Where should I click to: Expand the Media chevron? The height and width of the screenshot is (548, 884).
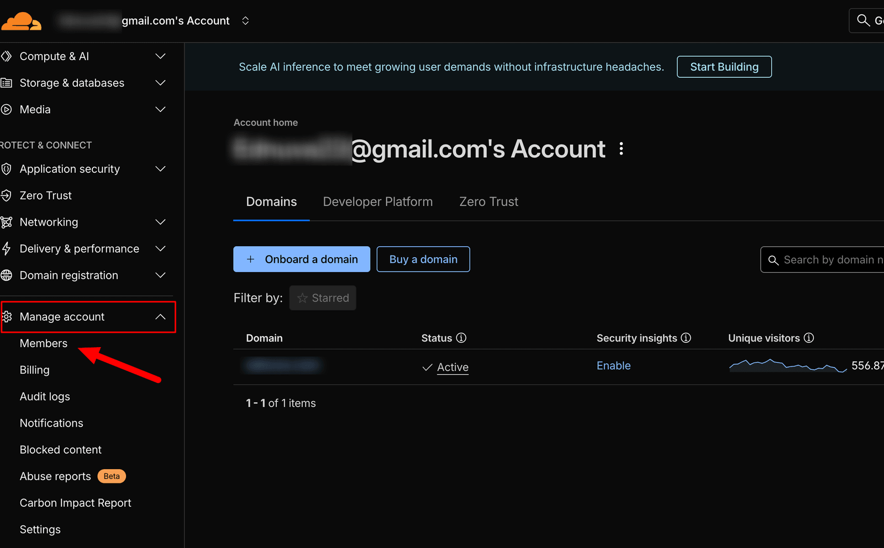(x=160, y=109)
